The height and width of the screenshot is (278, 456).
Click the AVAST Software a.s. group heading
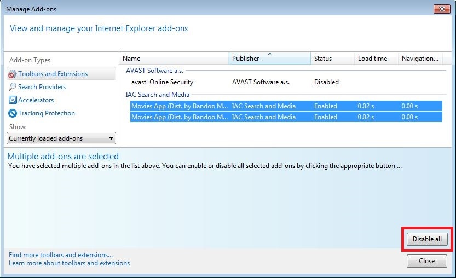(154, 71)
